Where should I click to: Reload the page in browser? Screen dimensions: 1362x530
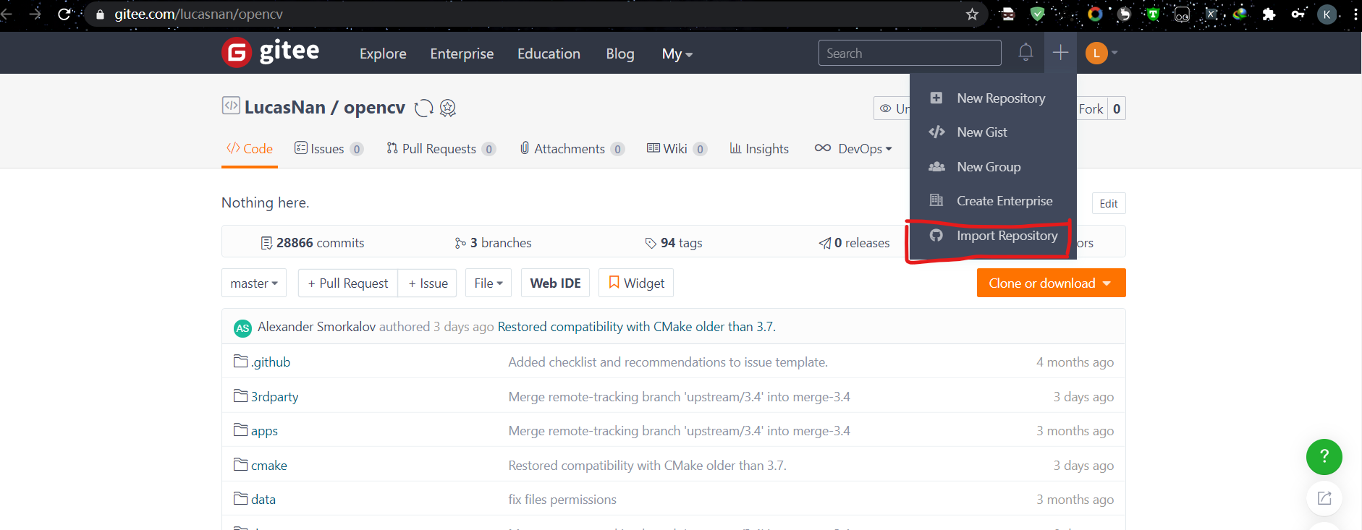click(x=64, y=14)
